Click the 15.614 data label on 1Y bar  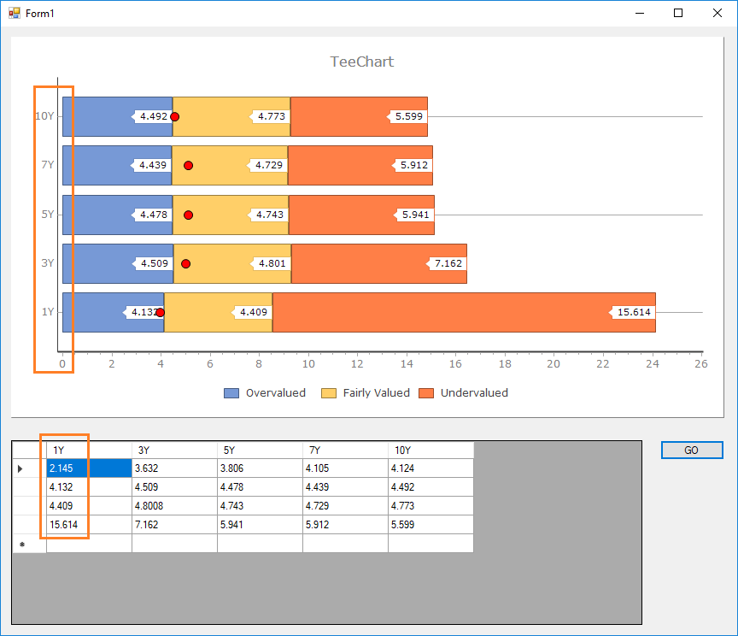pos(631,312)
